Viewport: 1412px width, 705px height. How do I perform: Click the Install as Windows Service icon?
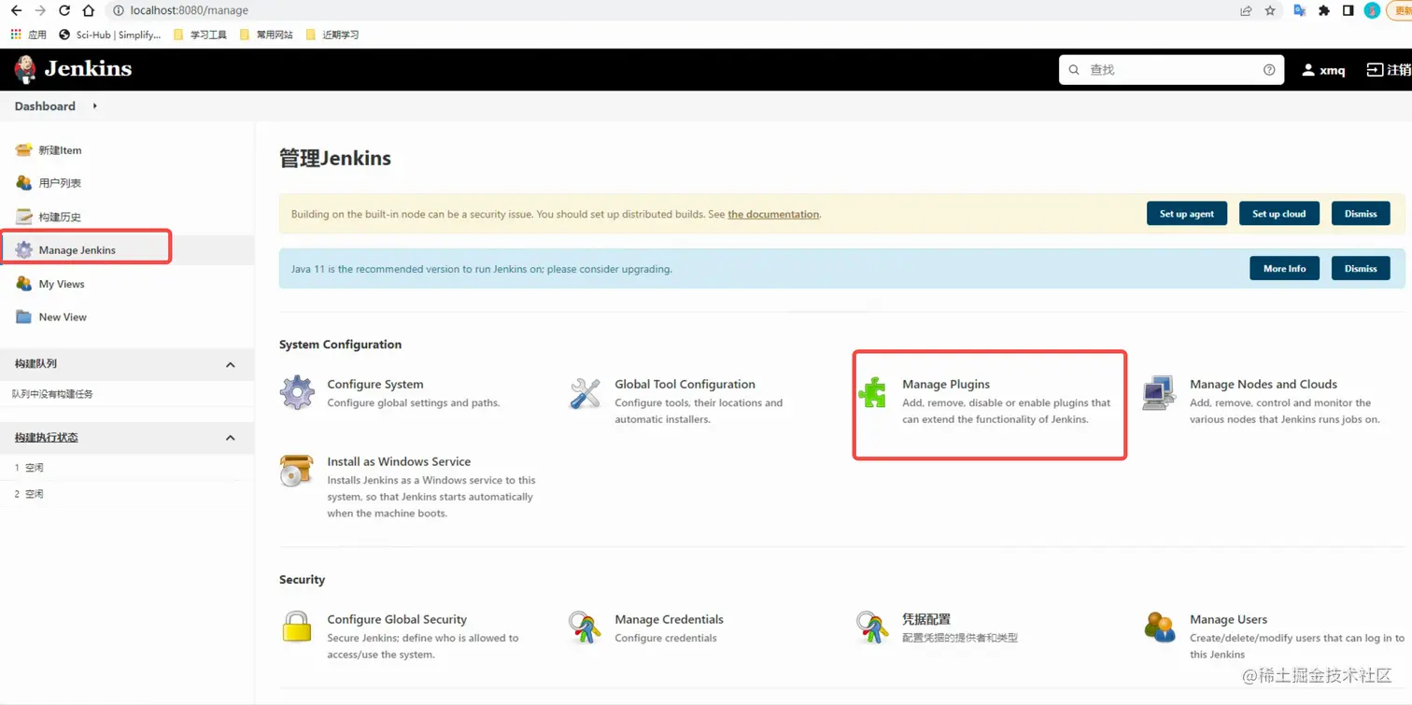(x=296, y=472)
